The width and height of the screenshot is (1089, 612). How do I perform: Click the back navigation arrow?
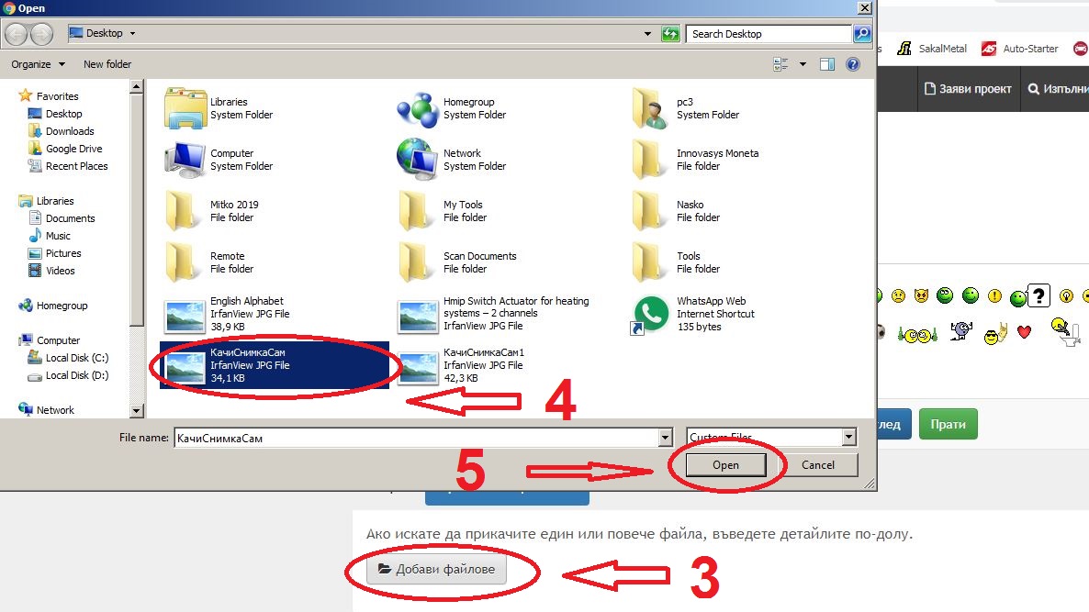[16, 34]
